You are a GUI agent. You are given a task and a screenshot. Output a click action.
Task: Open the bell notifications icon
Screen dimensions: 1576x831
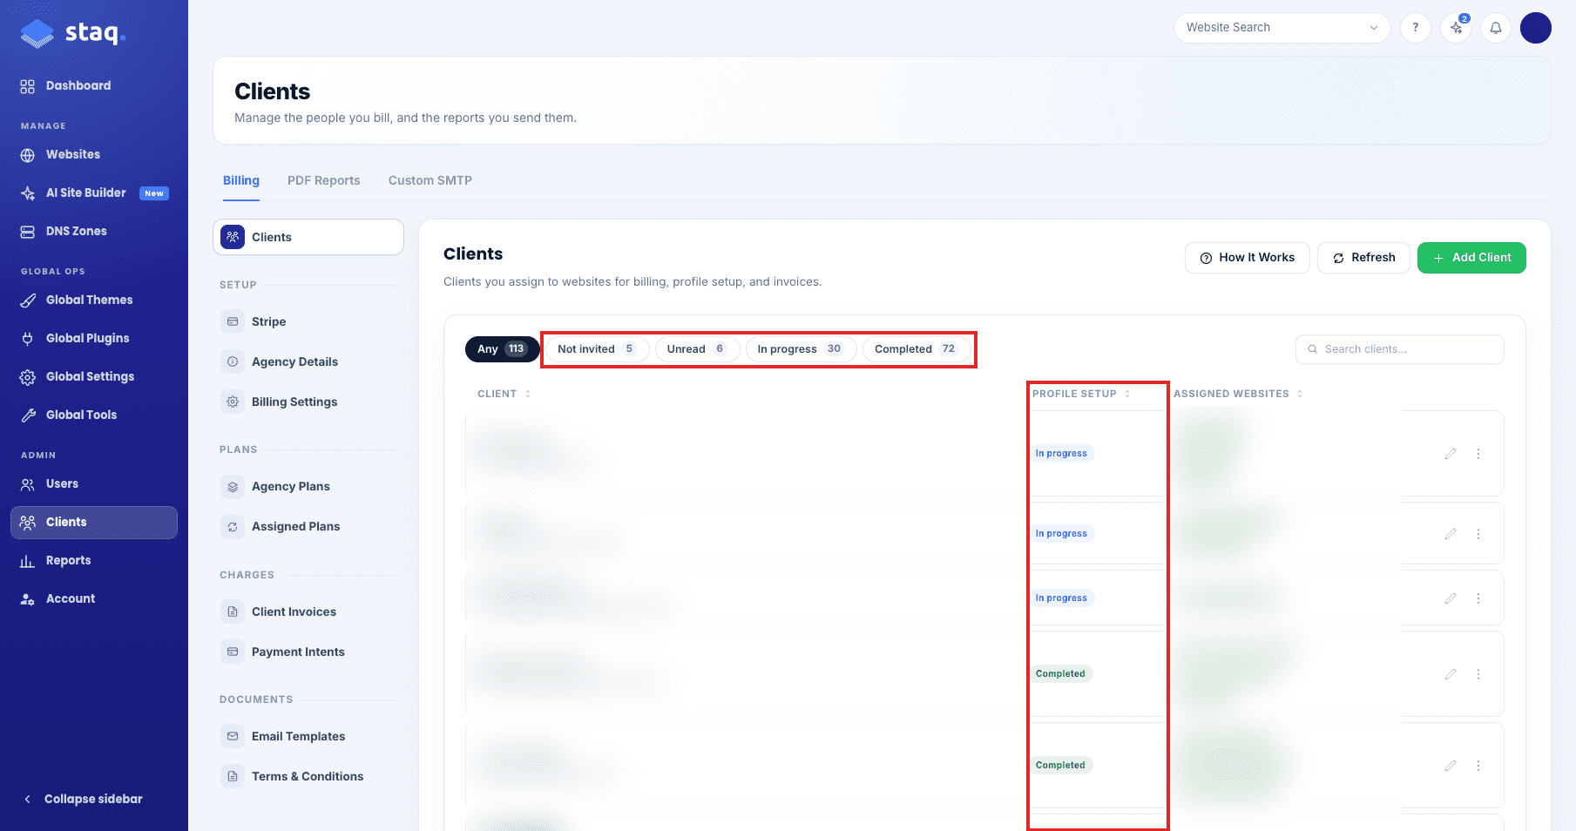click(1496, 28)
